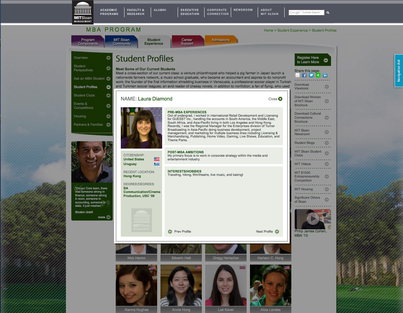Click the Prev Profile arrow icon
The image size is (403, 313).
tap(170, 232)
